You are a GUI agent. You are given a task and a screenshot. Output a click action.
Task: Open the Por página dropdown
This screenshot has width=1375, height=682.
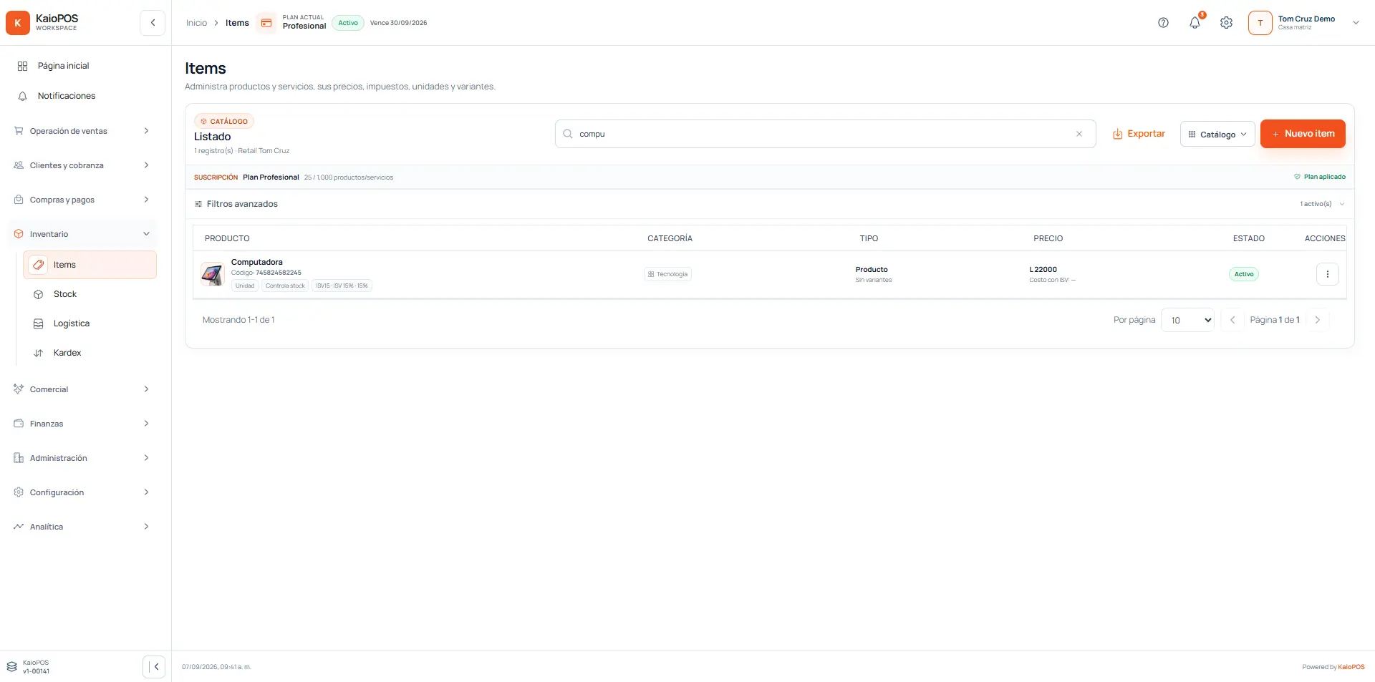click(x=1187, y=320)
